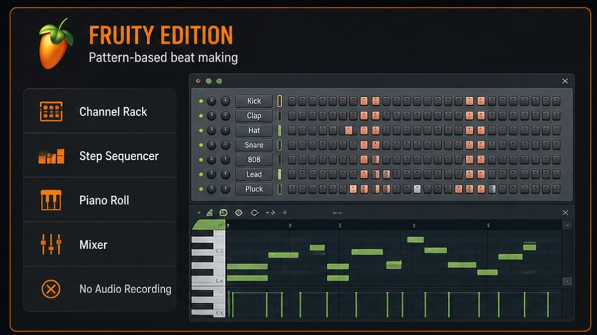
Task: Click the green corner tab above piano keys
Action: tap(208, 225)
